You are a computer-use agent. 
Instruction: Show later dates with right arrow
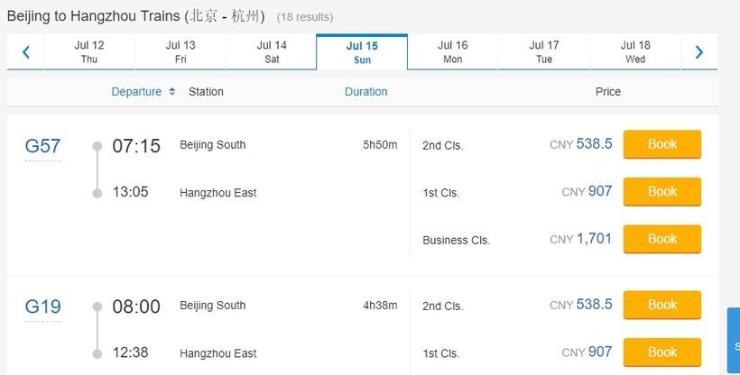point(699,52)
